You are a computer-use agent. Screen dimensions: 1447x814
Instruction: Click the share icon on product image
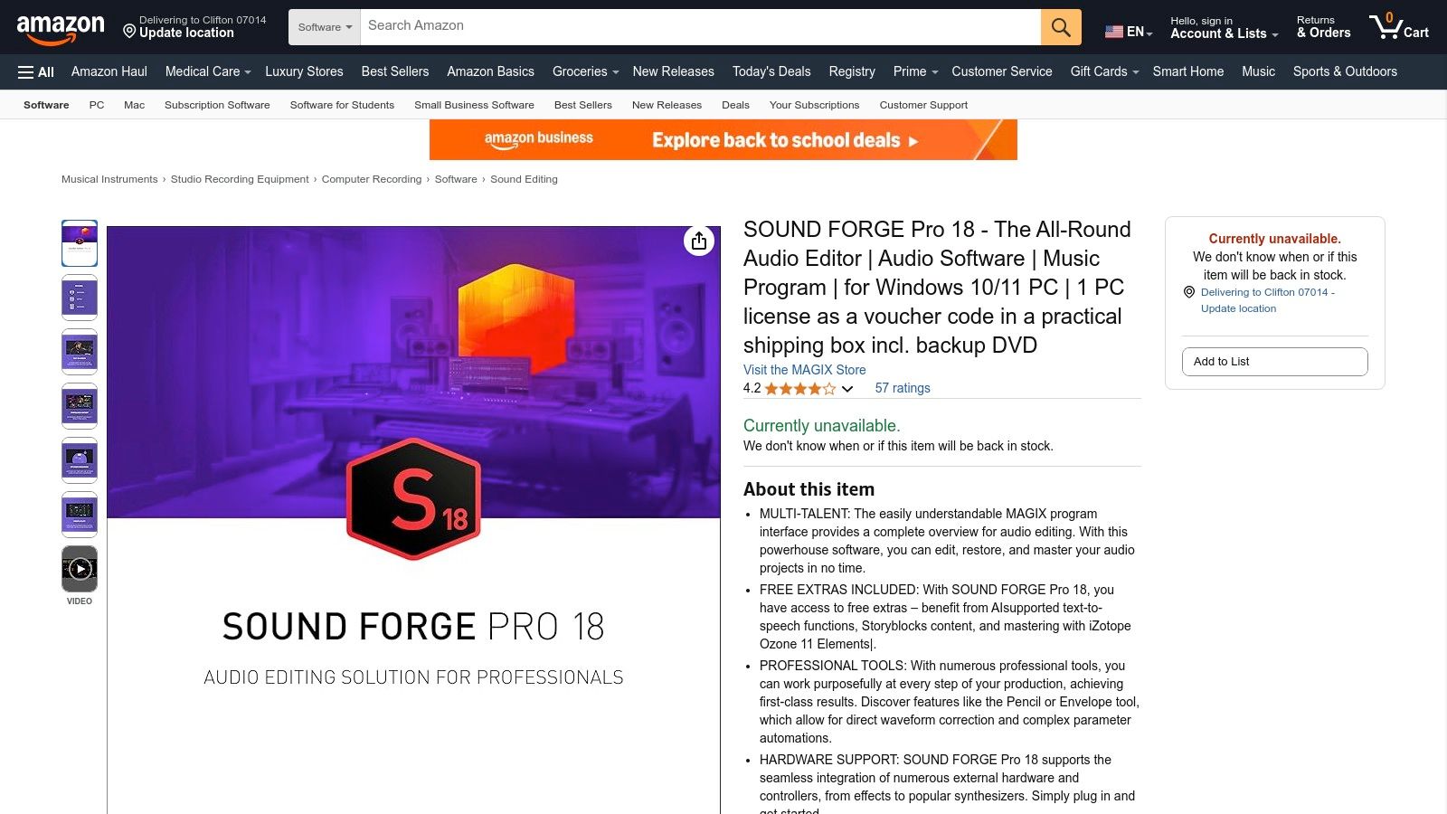(x=699, y=241)
